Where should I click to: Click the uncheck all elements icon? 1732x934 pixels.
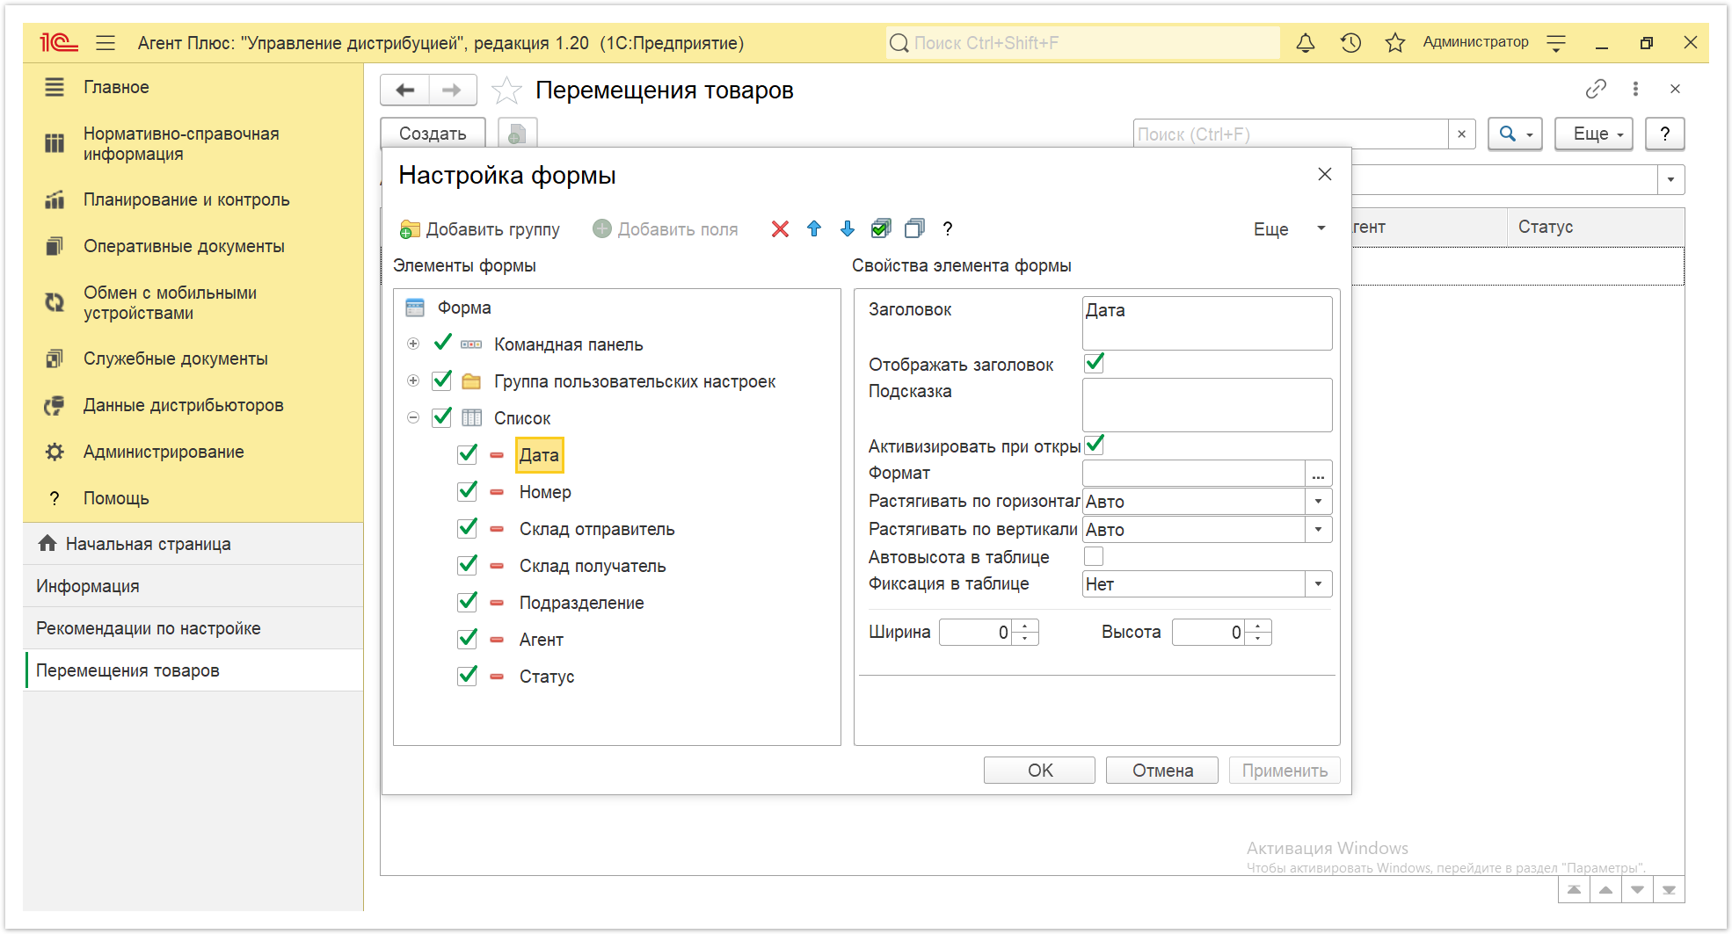(914, 229)
